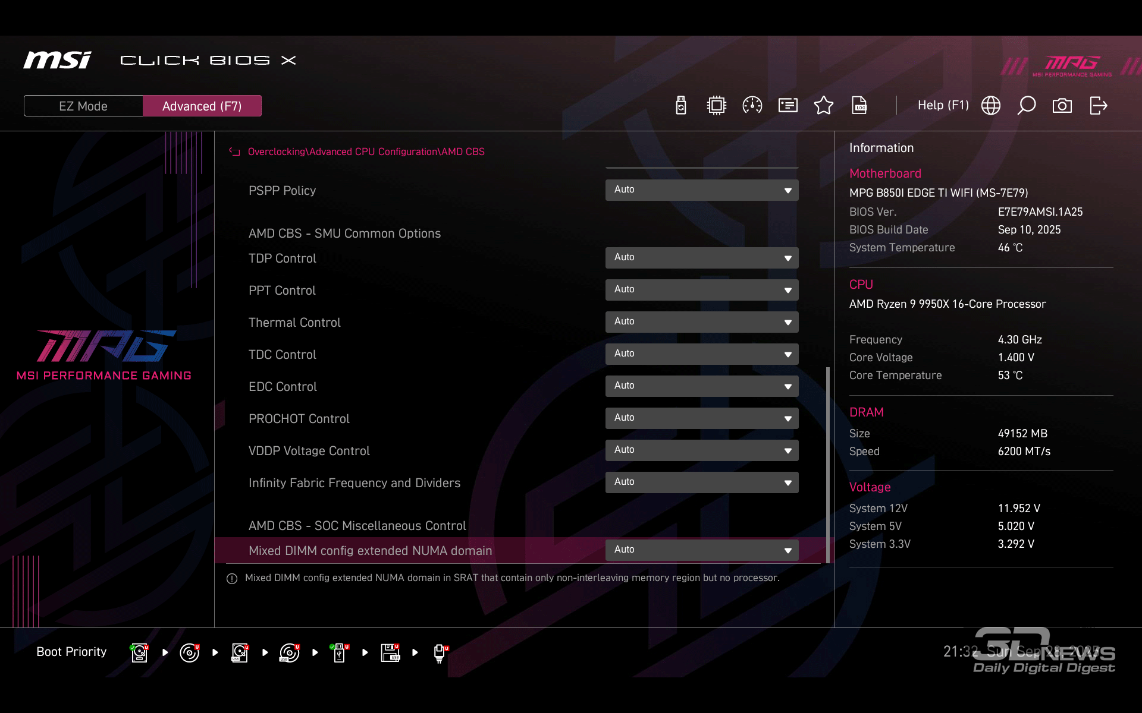Open the Favorites star icon
Viewport: 1142px width, 713px height.
click(x=824, y=106)
